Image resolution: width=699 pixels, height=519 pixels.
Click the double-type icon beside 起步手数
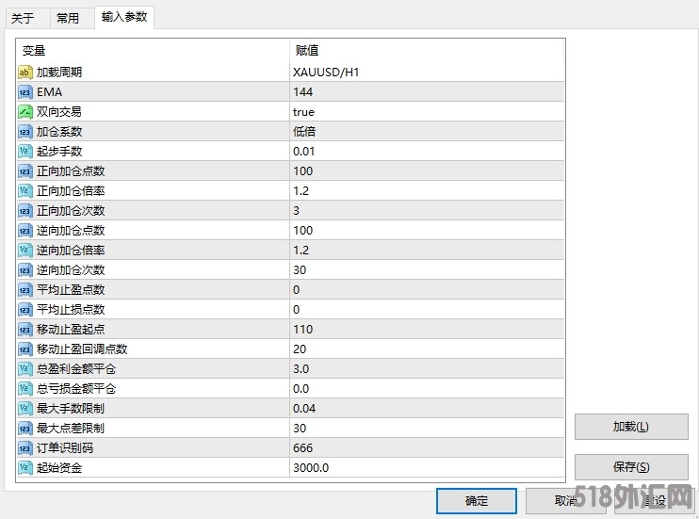[25, 152]
